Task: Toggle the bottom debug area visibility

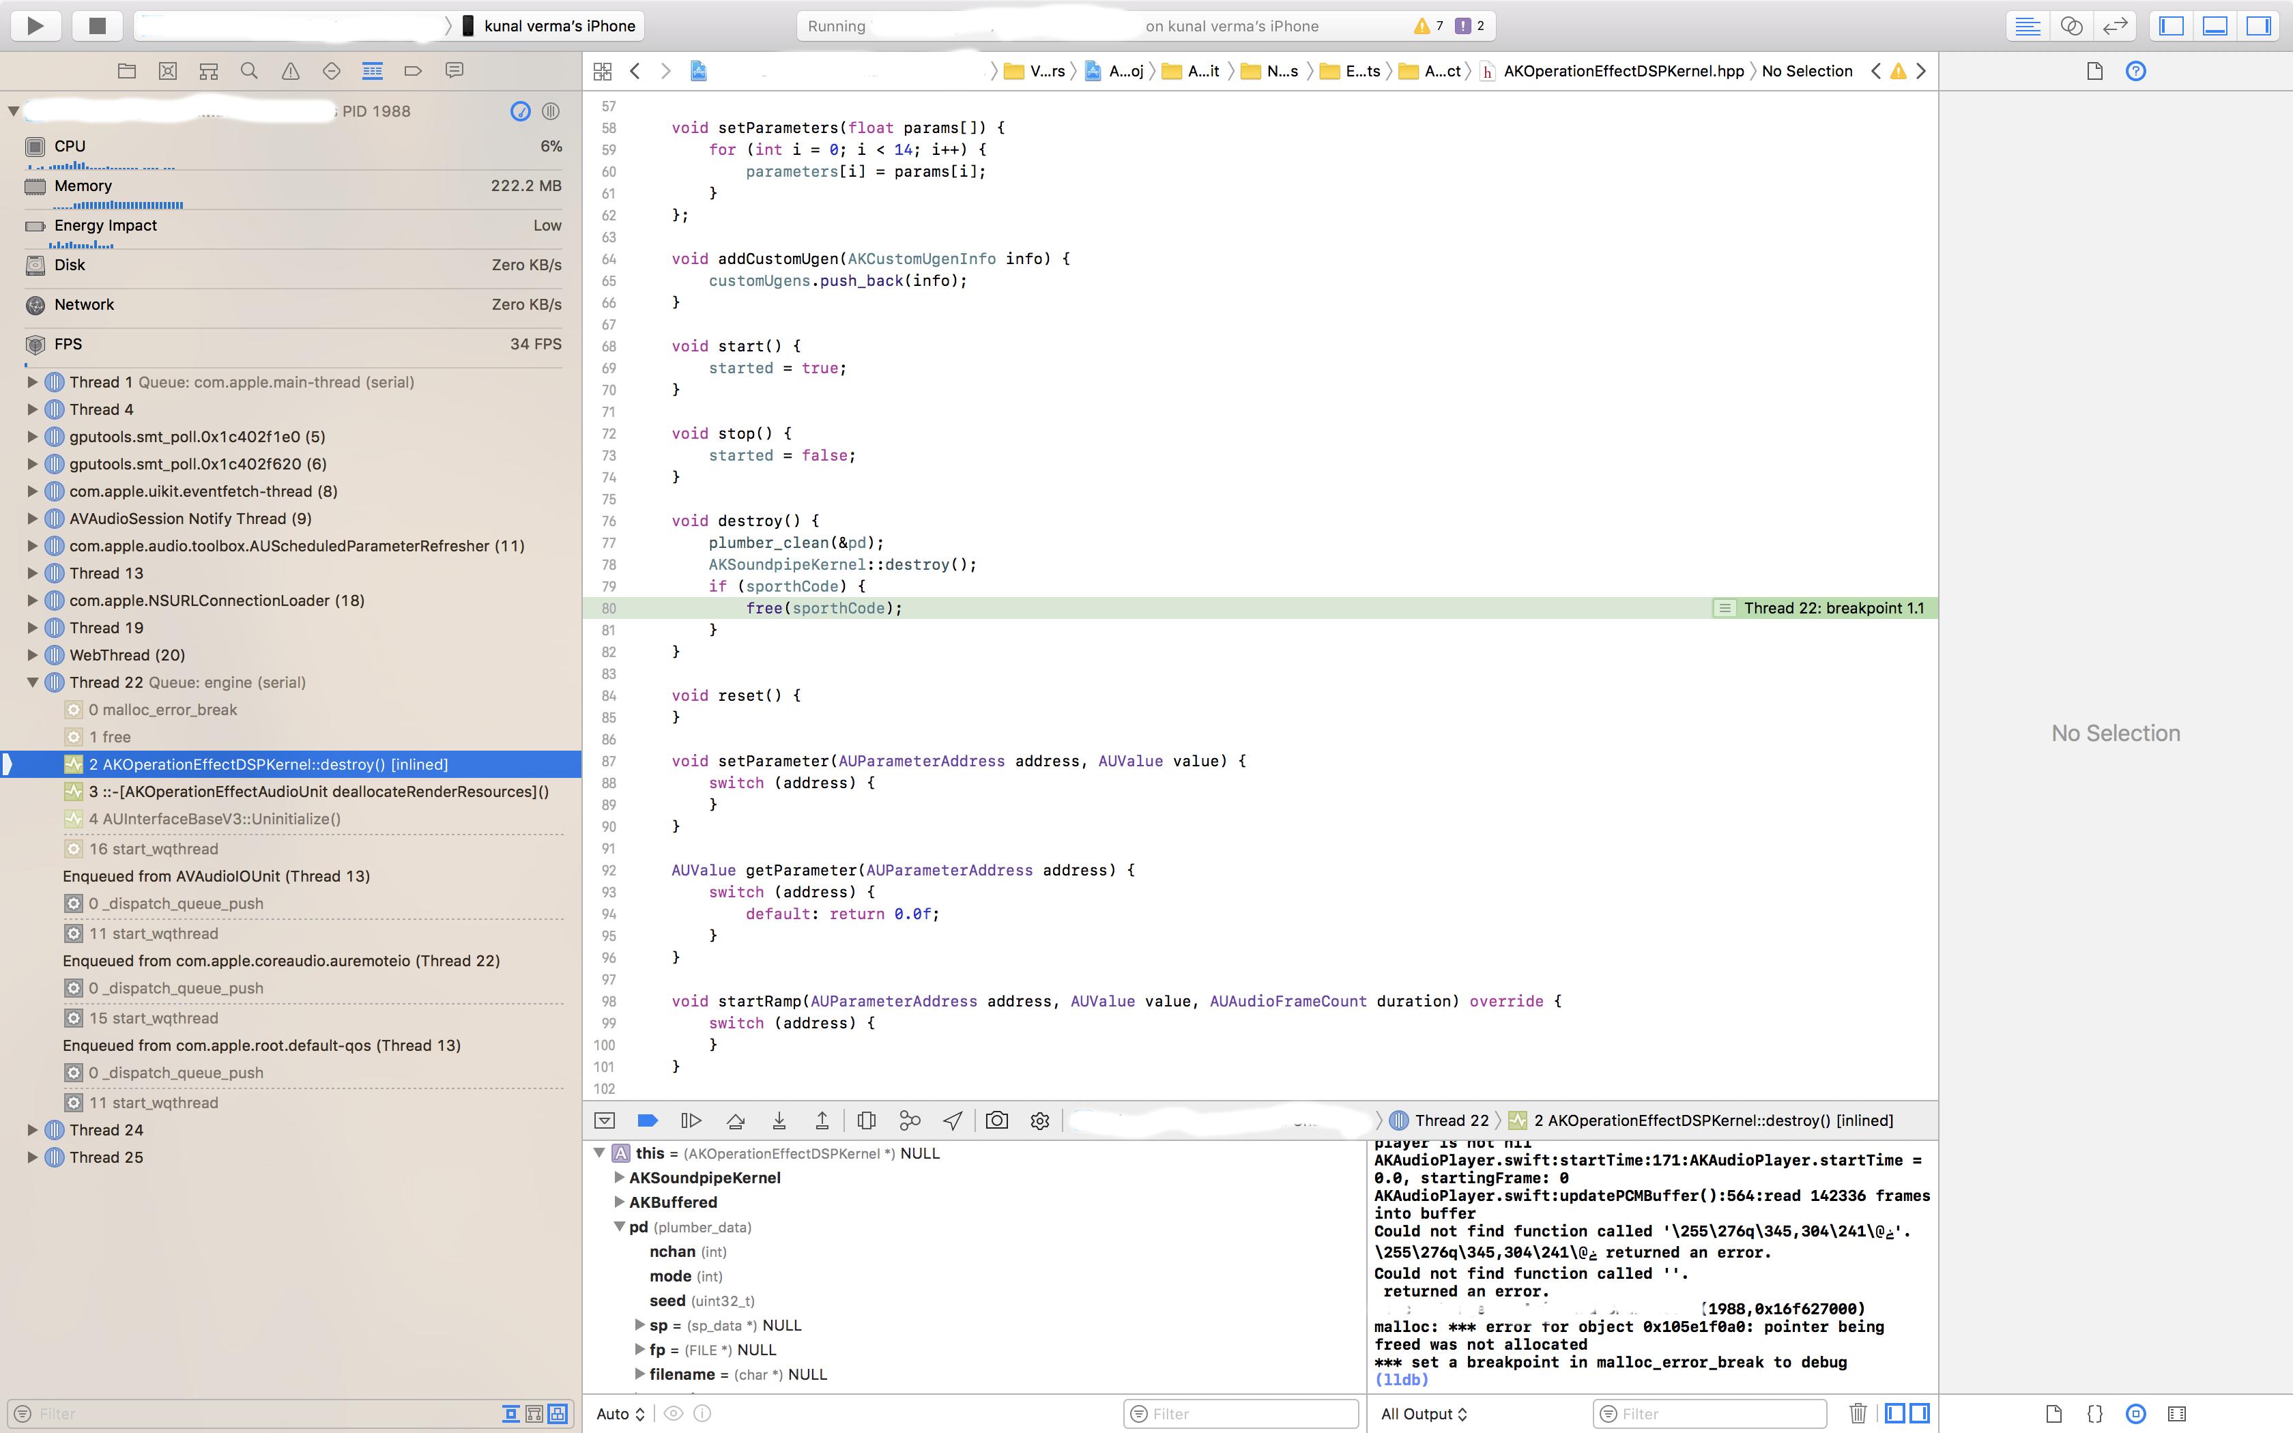Action: tap(2215, 26)
